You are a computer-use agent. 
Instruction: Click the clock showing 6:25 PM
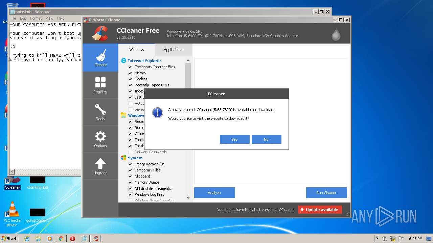click(x=415, y=239)
